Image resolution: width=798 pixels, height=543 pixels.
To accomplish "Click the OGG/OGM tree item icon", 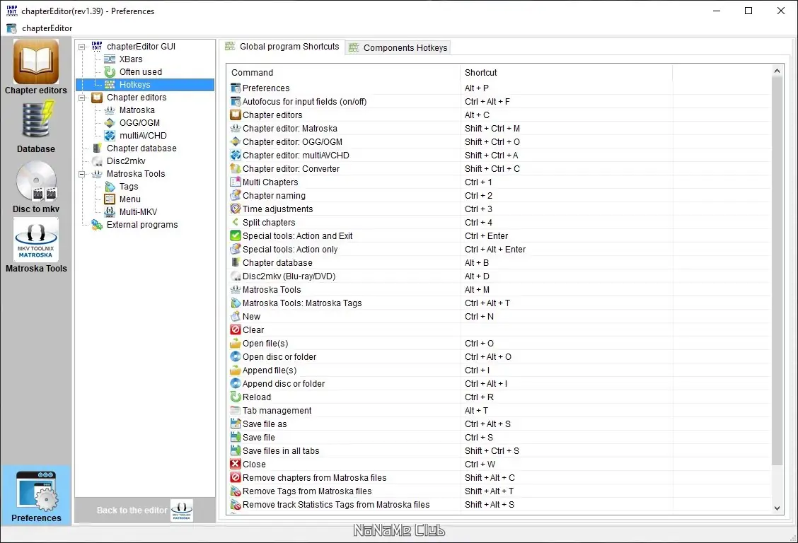I will pyautogui.click(x=110, y=122).
